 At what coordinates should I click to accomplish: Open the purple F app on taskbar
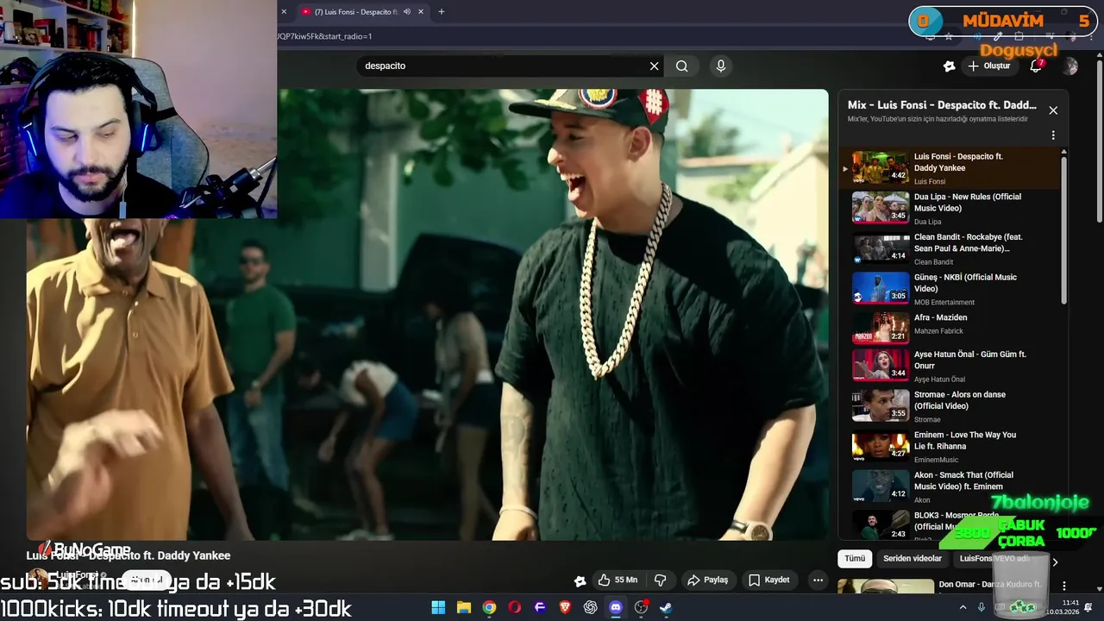pyautogui.click(x=540, y=607)
